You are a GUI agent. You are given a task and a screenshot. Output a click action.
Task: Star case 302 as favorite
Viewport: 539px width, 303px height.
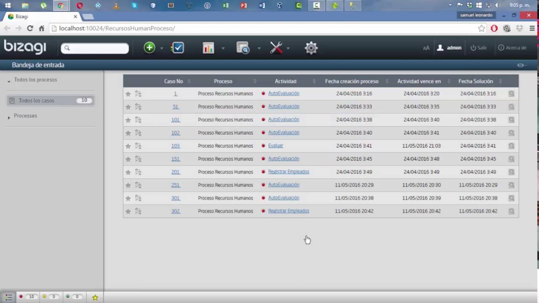pyautogui.click(x=128, y=211)
